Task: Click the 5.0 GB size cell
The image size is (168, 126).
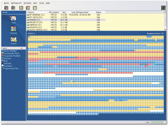Action: pos(64,15)
